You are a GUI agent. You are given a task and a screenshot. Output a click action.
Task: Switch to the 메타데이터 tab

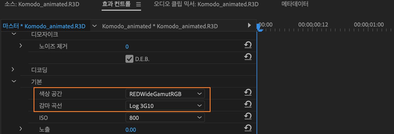(295, 4)
